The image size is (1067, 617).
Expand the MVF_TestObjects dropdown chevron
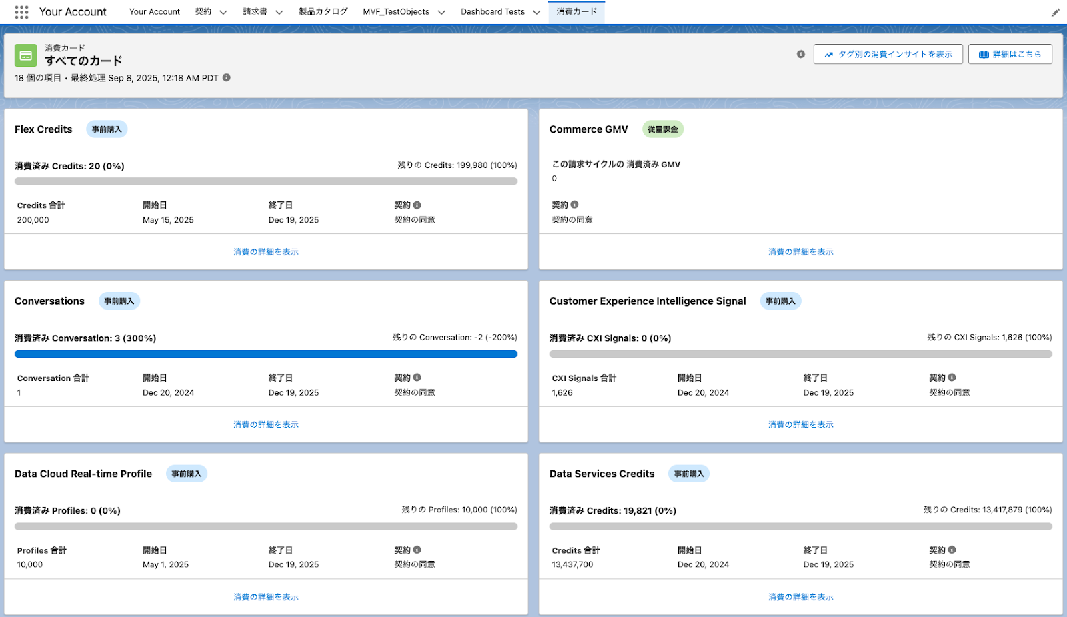click(x=441, y=12)
